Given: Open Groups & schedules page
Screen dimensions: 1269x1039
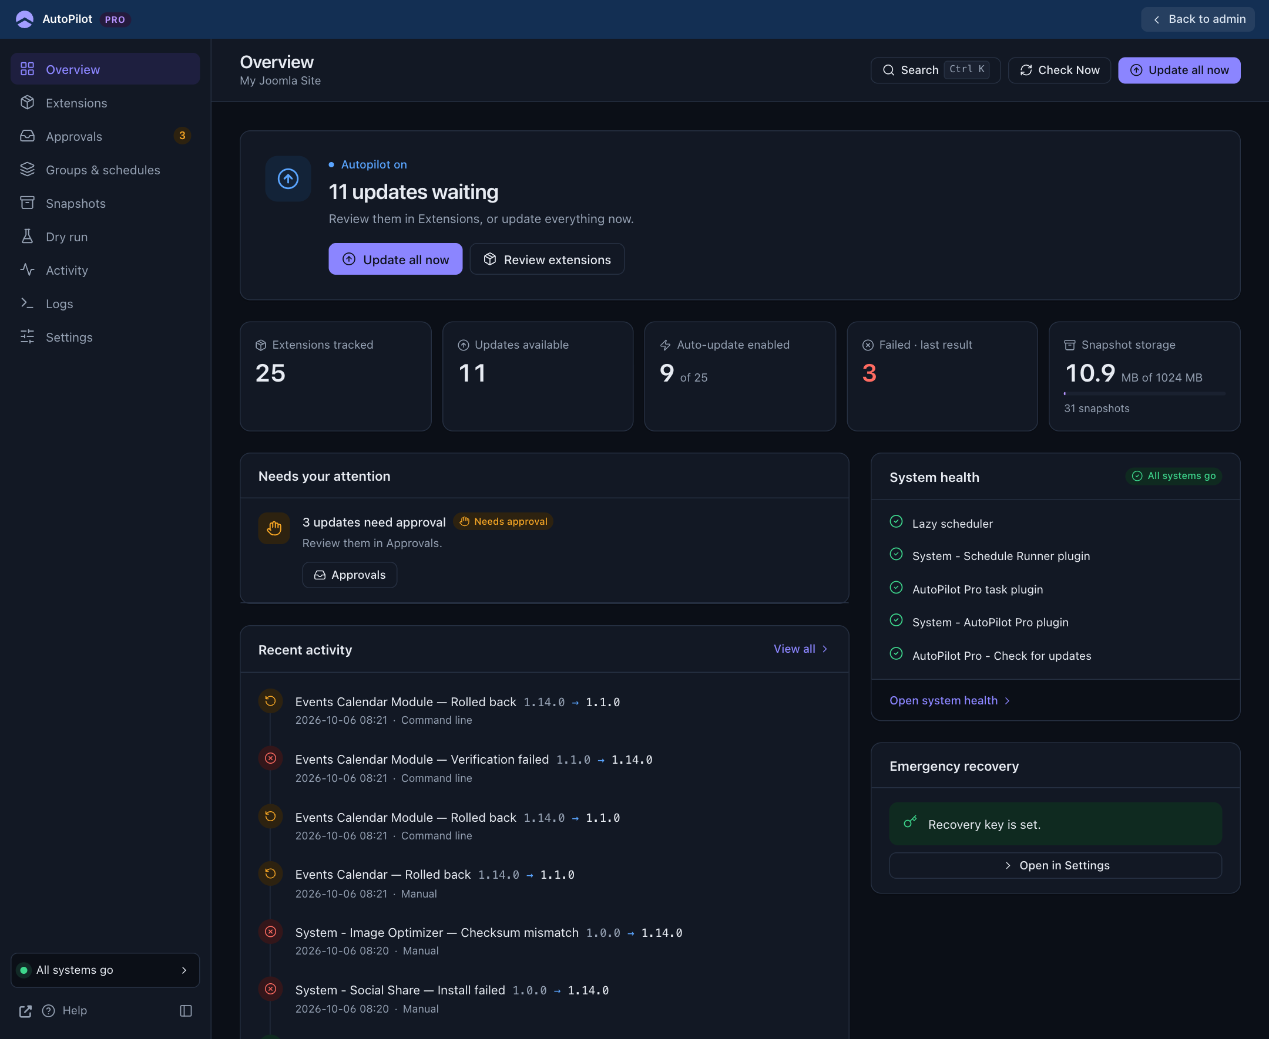Looking at the screenshot, I should click(x=105, y=170).
